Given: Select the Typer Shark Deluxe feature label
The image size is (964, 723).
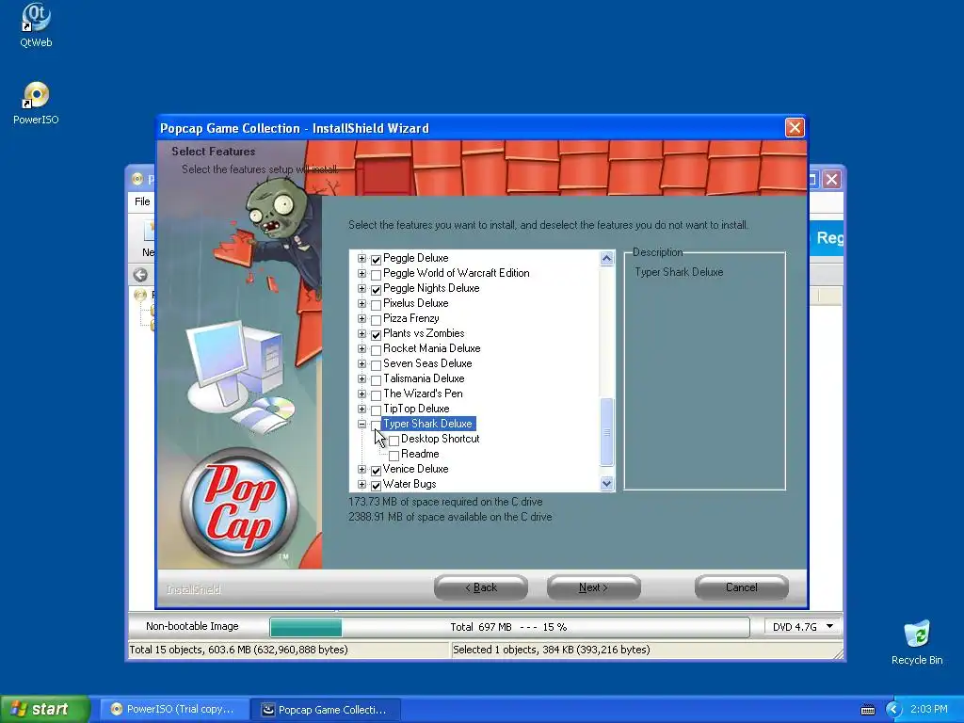Looking at the screenshot, I should click(428, 424).
